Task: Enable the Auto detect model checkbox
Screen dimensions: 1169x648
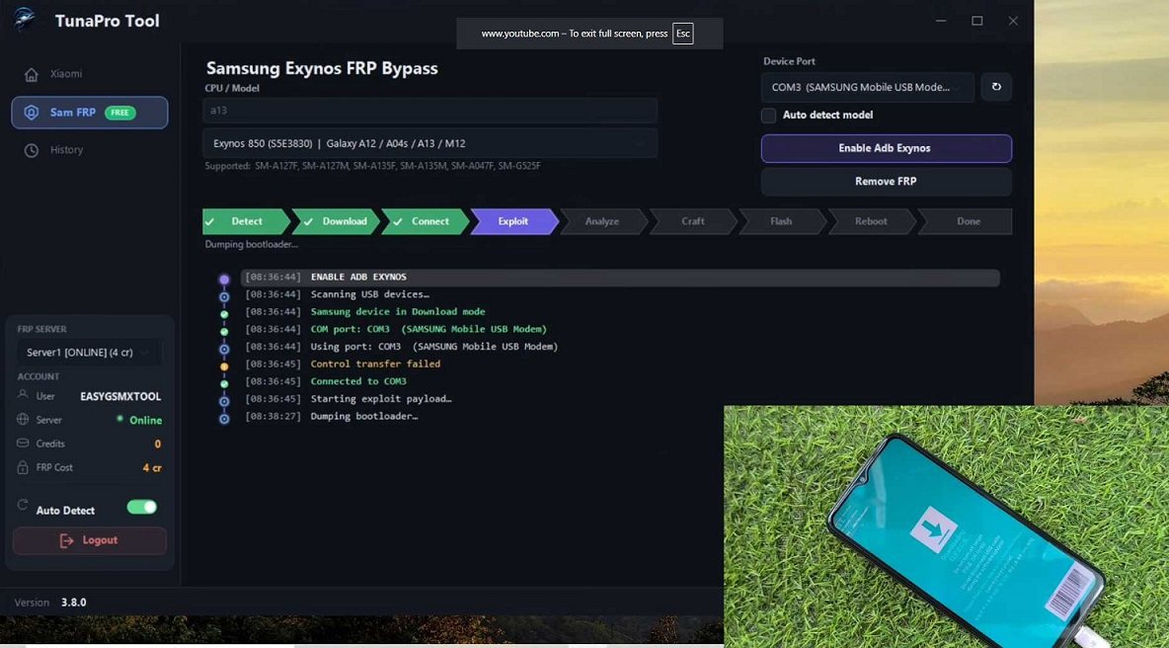Action: pos(769,115)
